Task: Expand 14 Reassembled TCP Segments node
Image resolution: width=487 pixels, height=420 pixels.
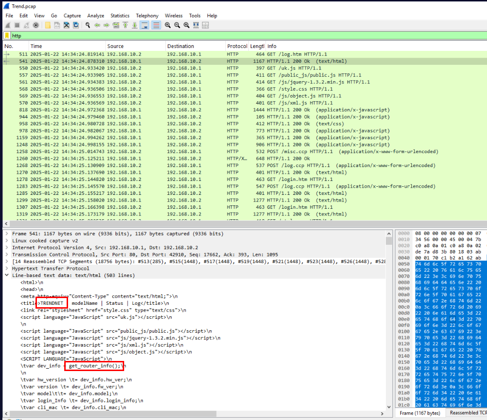Action: point(7,261)
